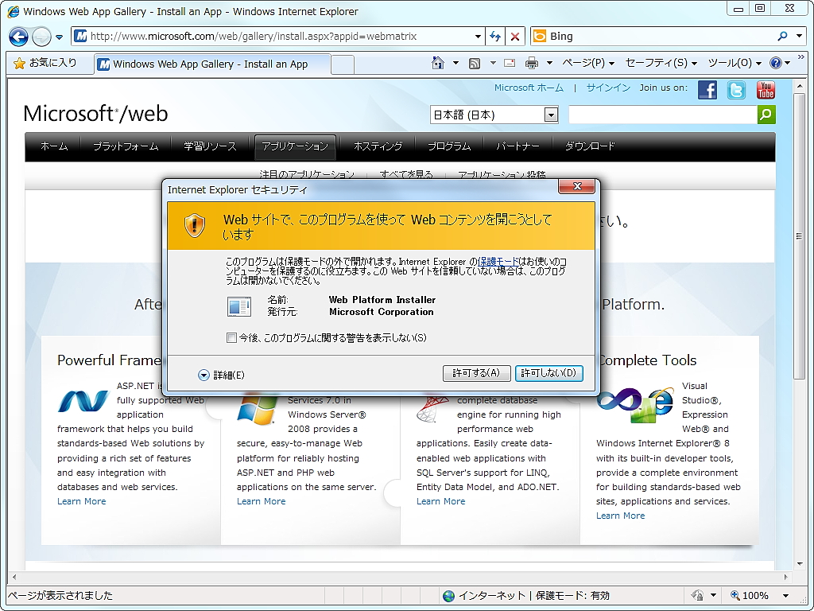Click the ASP.NET logo image
Viewport: 814px width, 611px height.
tap(83, 402)
